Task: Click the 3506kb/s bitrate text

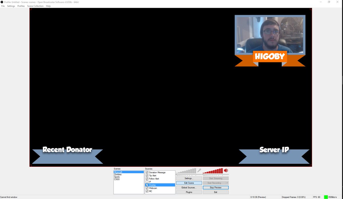Action: [x=333, y=197]
